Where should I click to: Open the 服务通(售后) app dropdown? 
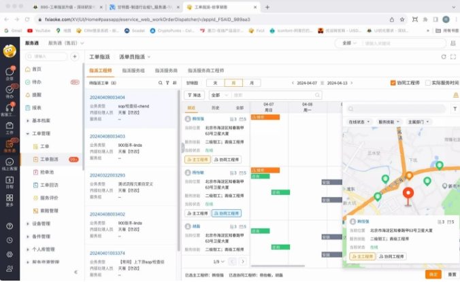tap(66, 43)
